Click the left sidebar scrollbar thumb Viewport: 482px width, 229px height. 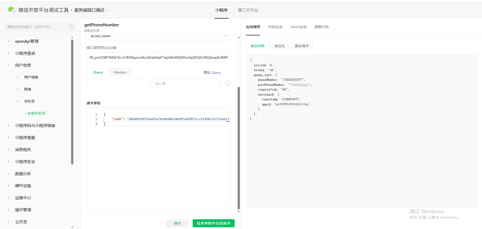(72, 102)
